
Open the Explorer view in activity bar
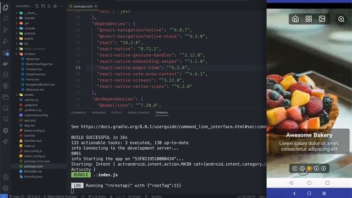[x=5, y=8]
